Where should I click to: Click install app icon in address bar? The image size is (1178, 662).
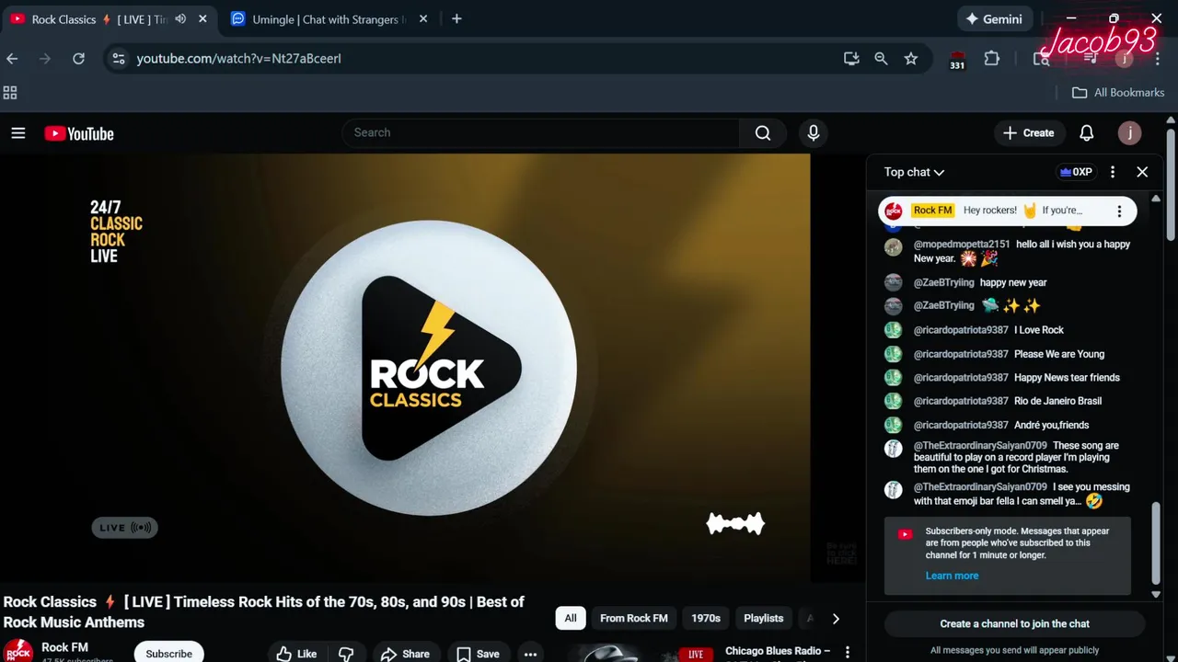click(851, 58)
